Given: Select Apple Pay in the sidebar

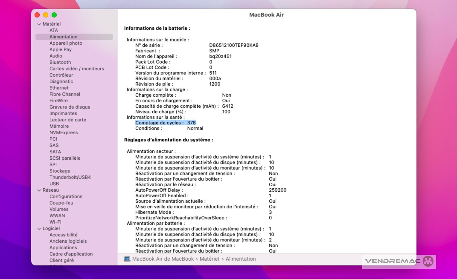Looking at the screenshot, I should [x=61, y=50].
